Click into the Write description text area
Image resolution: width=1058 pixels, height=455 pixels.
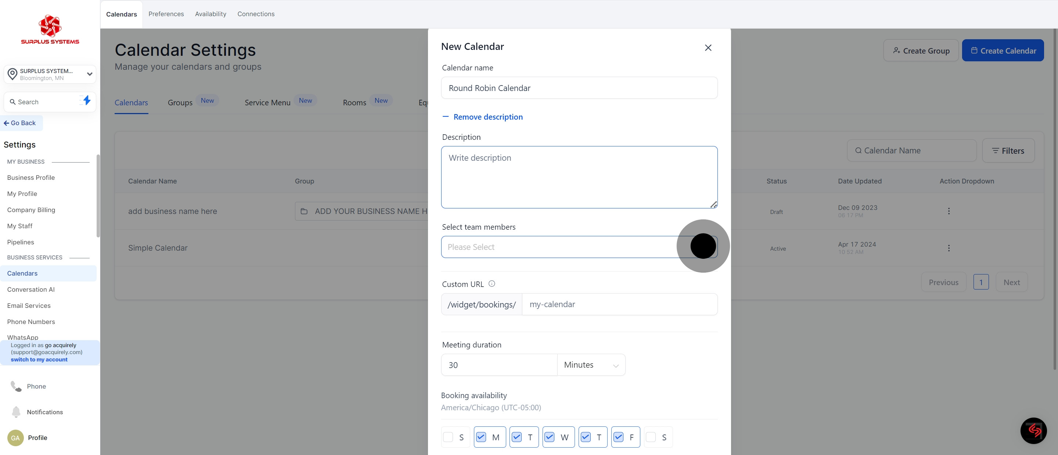[579, 177]
